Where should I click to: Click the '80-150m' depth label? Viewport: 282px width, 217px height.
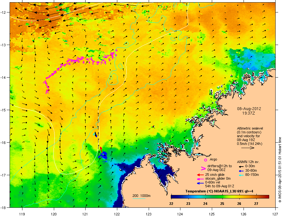click(252, 175)
